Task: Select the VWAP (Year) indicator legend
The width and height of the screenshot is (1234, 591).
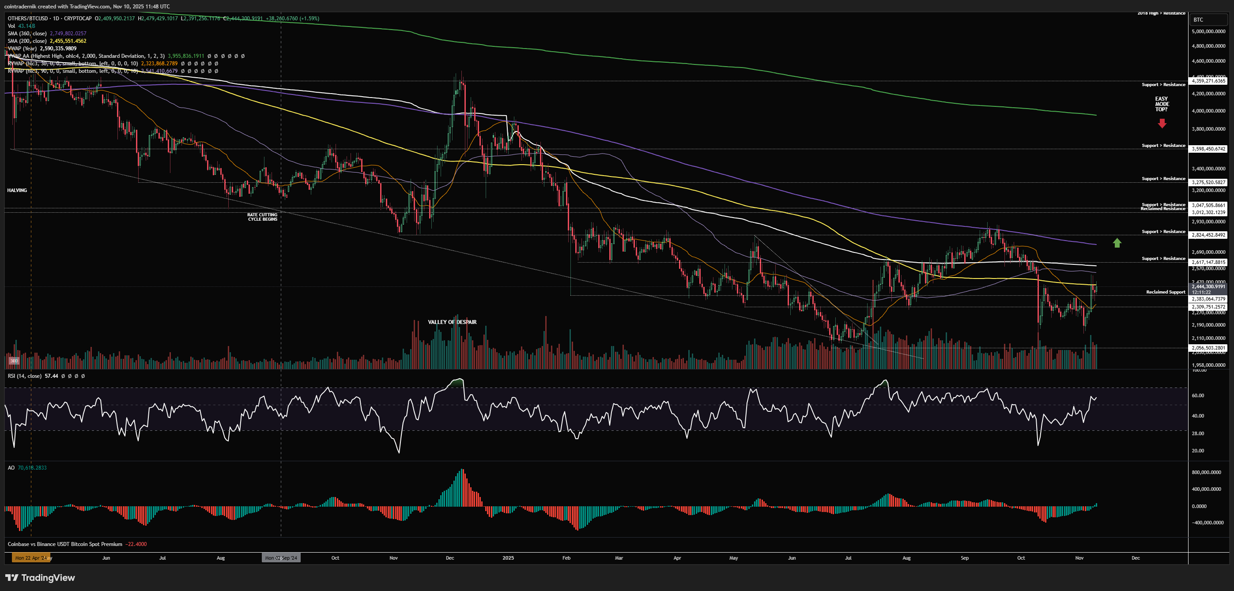Action: coord(22,49)
